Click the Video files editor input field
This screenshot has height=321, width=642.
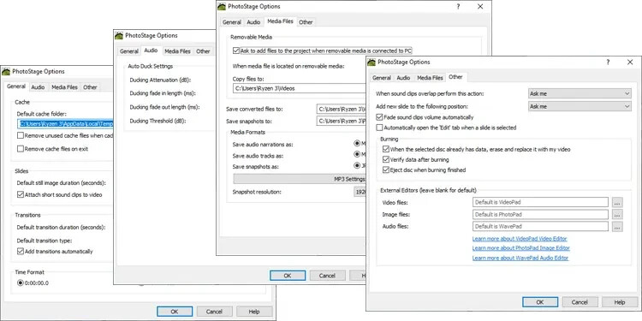click(540, 202)
